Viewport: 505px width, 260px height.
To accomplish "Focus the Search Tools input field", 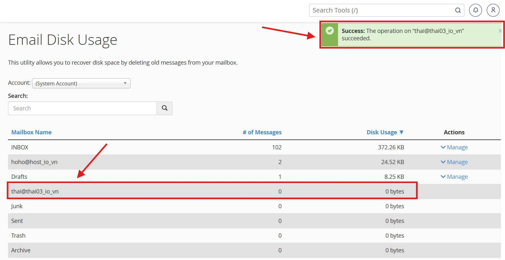I will pos(381,10).
